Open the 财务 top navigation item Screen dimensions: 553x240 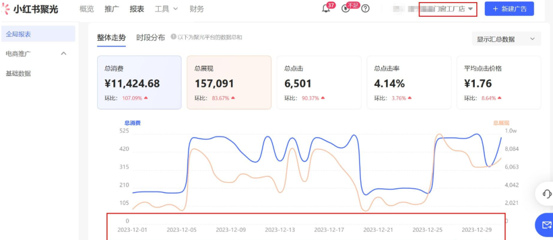coord(197,9)
